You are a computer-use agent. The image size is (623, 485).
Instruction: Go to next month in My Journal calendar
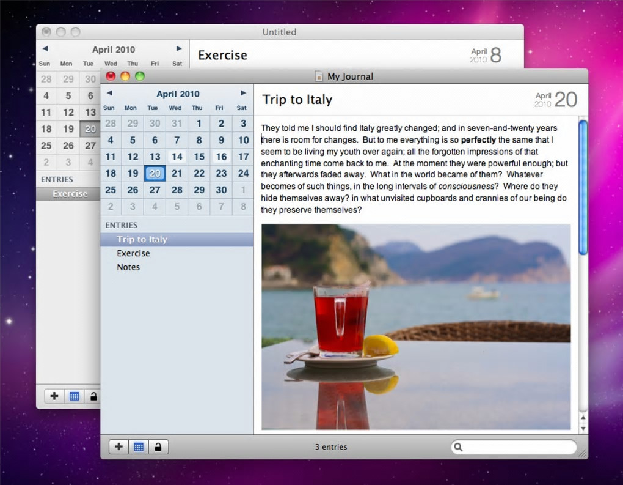tap(243, 93)
